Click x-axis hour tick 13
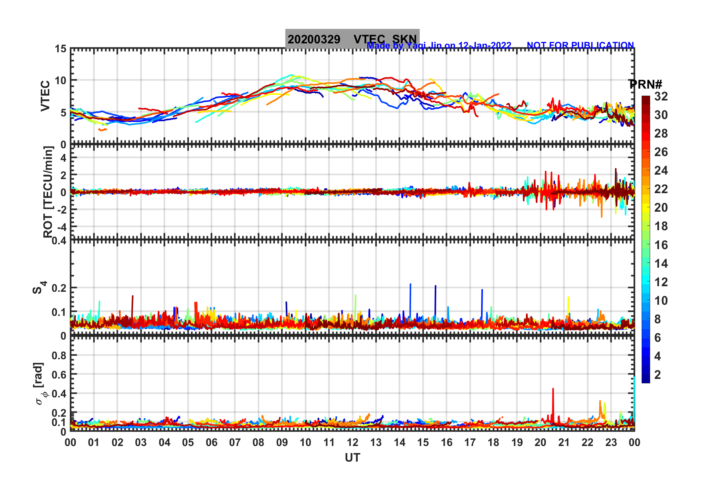 [x=376, y=443]
